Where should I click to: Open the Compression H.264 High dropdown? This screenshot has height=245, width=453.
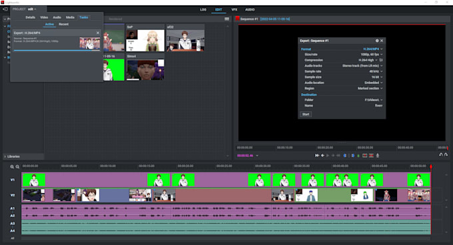coord(368,60)
